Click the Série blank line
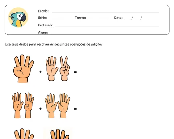 coord(59,19)
